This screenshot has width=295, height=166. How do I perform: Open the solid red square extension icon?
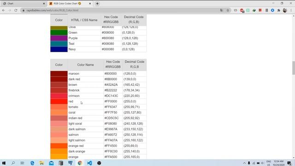(260, 10)
